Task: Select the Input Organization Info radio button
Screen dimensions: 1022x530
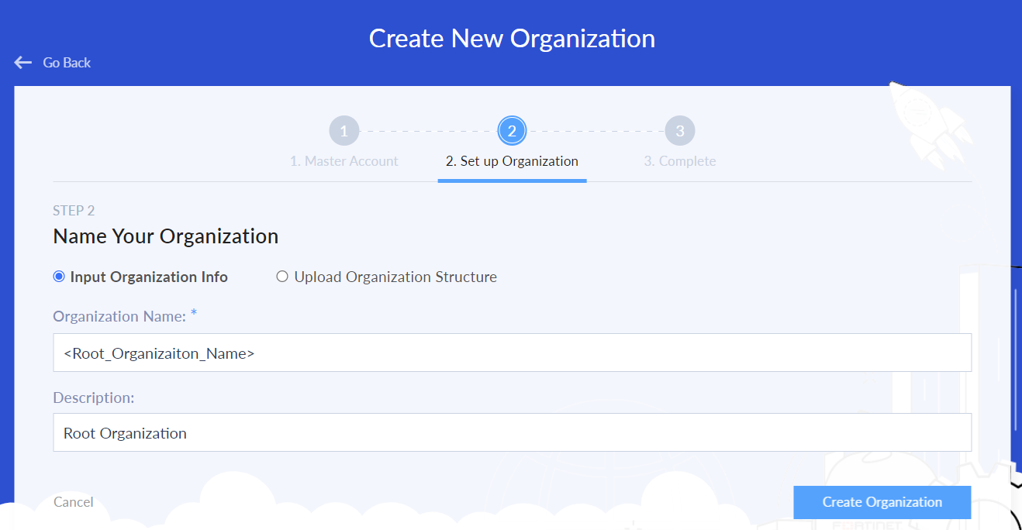Action: 59,277
